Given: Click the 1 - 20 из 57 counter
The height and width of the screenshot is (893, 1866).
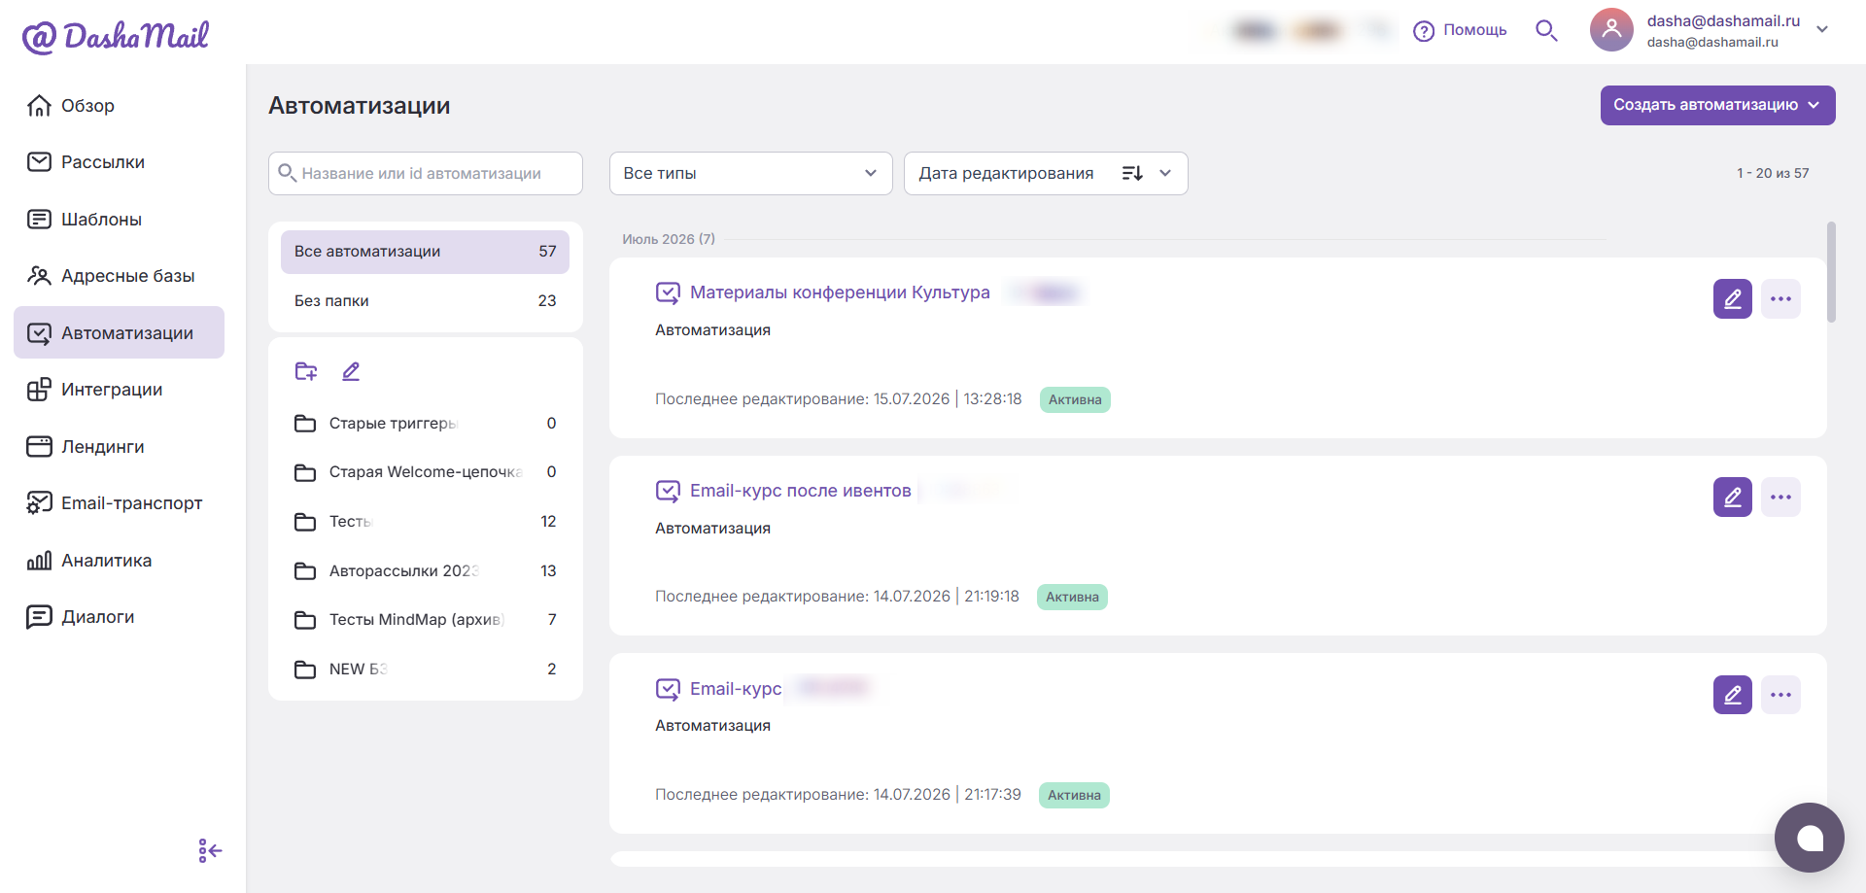Looking at the screenshot, I should [x=1773, y=173].
